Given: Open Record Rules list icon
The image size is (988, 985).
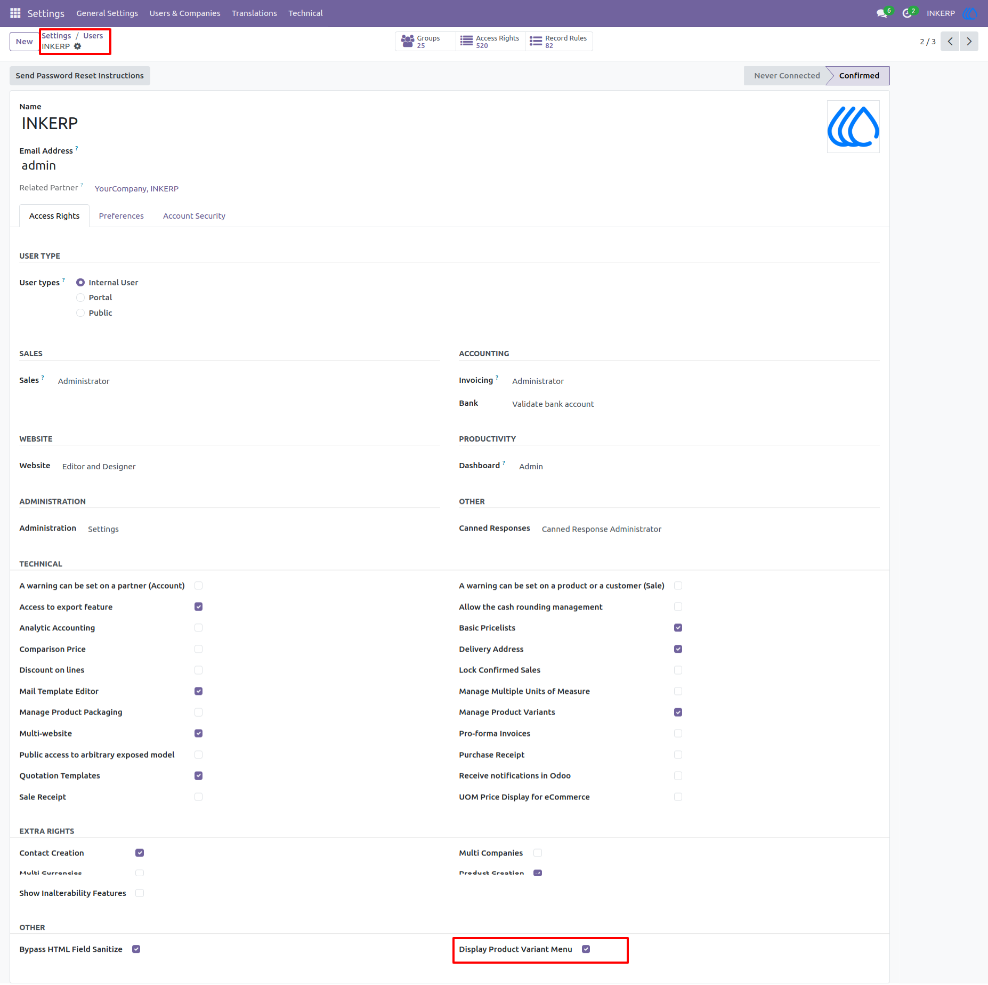Looking at the screenshot, I should (x=536, y=42).
